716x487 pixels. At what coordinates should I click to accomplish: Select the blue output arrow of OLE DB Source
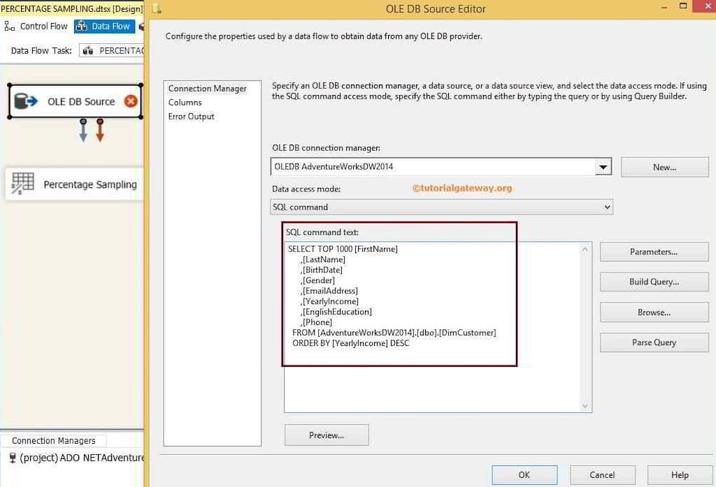pyautogui.click(x=83, y=131)
